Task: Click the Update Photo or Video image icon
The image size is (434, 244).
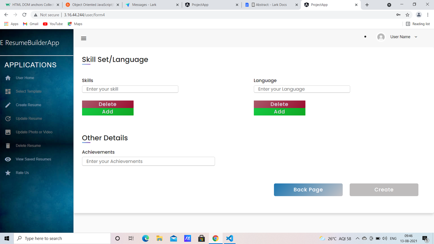Action: 8,132
